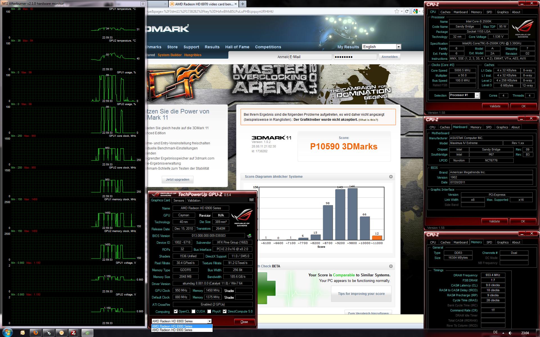Open the Hall of Fame menu

click(237, 47)
